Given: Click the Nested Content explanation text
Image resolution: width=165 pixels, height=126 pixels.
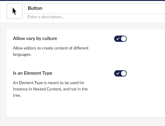Looking at the screenshot, I should pyautogui.click(x=50, y=89).
